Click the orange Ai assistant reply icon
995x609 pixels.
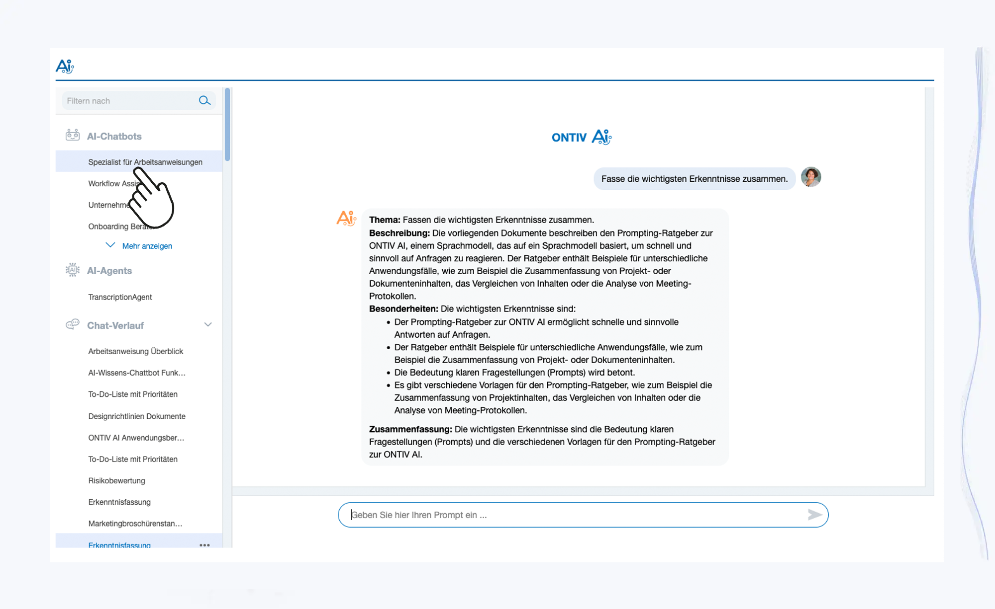(346, 219)
